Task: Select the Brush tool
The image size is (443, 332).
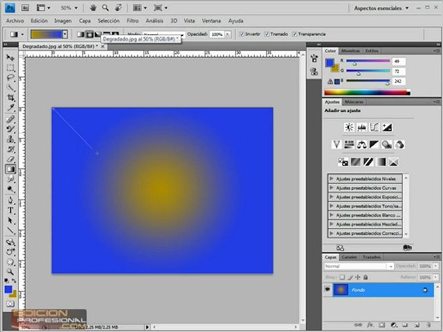Action: [x=11, y=129]
